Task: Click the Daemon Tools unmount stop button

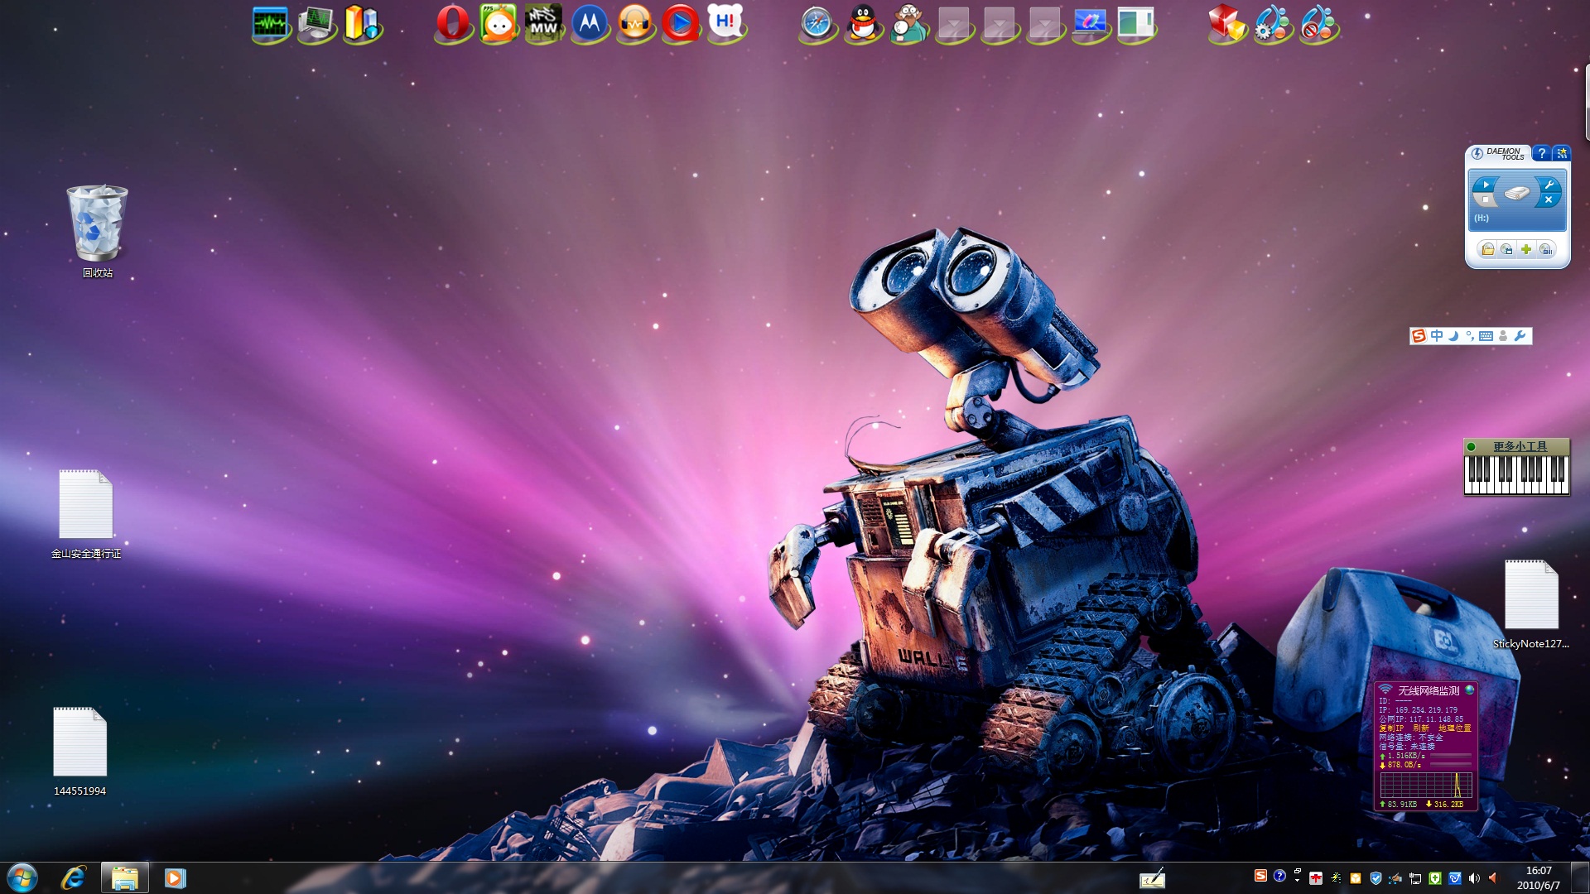Action: (x=1486, y=199)
